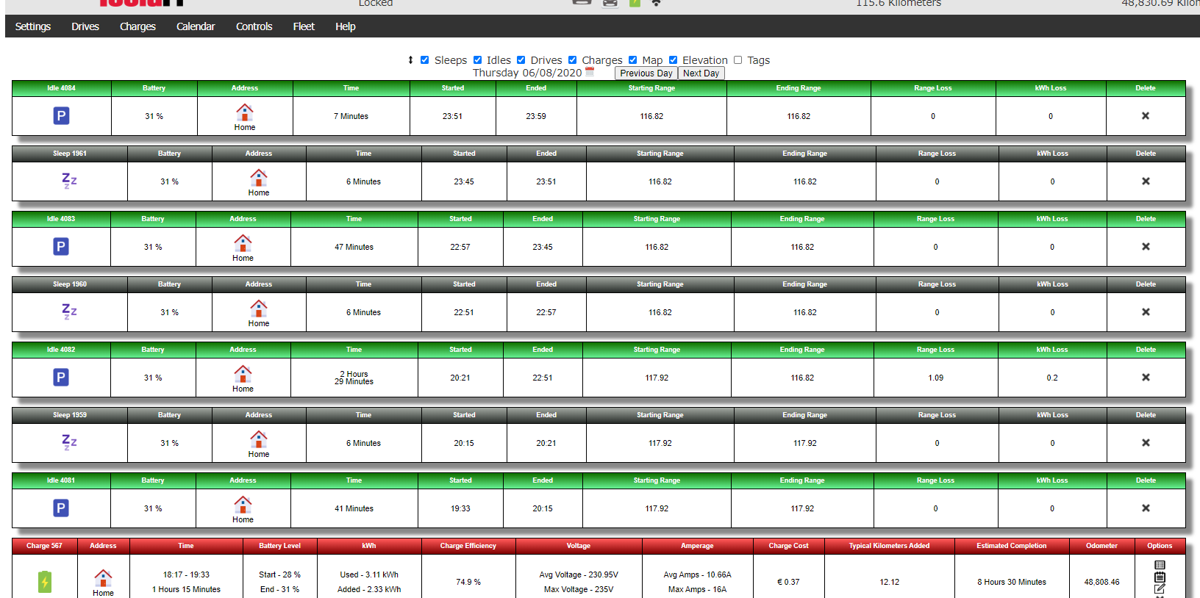This screenshot has height=598, width=1200.
Task: Toggle the Drives checkbox
Action: coord(521,60)
